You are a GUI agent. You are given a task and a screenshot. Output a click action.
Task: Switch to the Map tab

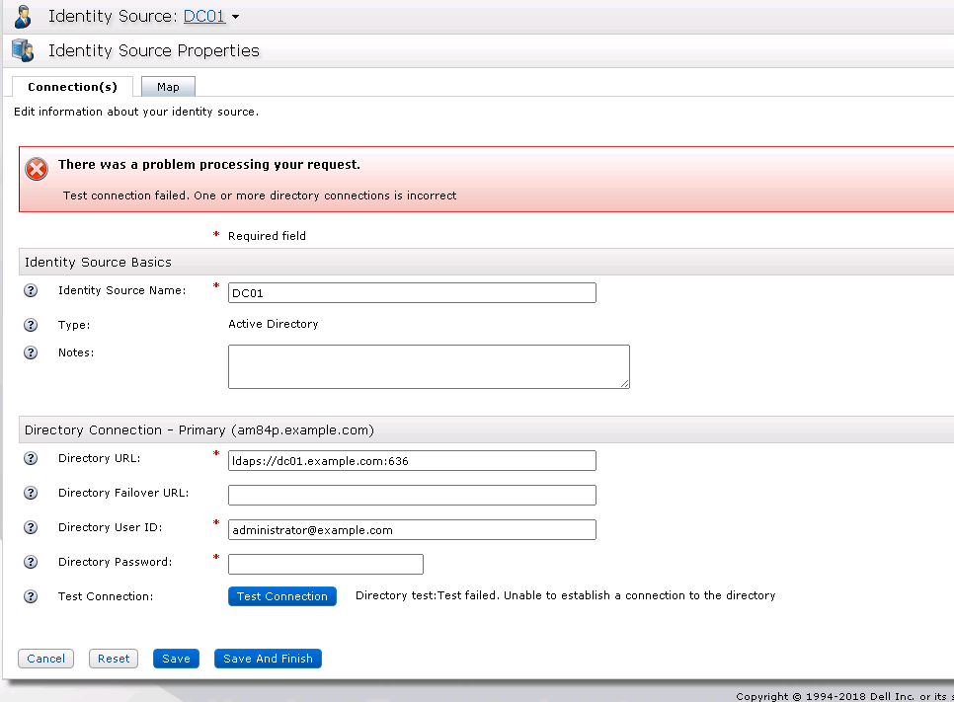click(168, 86)
